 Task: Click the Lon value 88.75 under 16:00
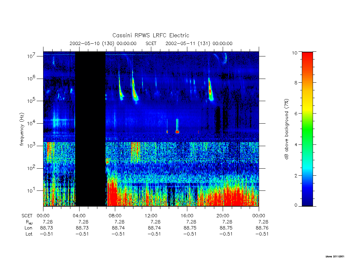190,228
